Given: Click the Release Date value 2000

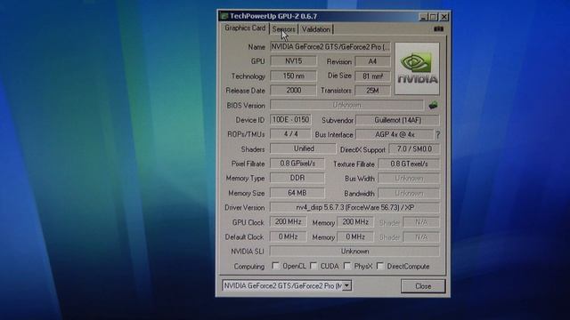Looking at the screenshot, I should (293, 91).
